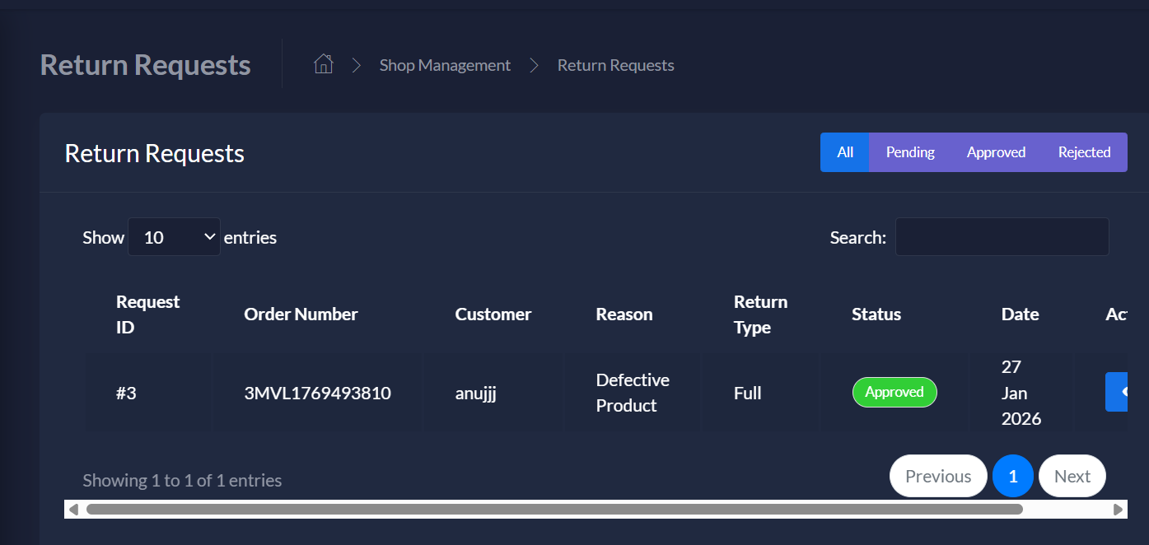Screen dimensions: 1149x545
Task: Click the right arrow of the horizontal scrollbar
Action: click(x=1119, y=509)
